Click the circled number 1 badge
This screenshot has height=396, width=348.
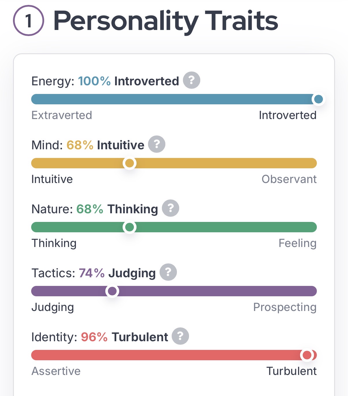pyautogui.click(x=28, y=20)
